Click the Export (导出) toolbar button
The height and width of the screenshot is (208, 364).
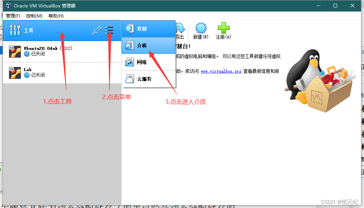click(180, 31)
